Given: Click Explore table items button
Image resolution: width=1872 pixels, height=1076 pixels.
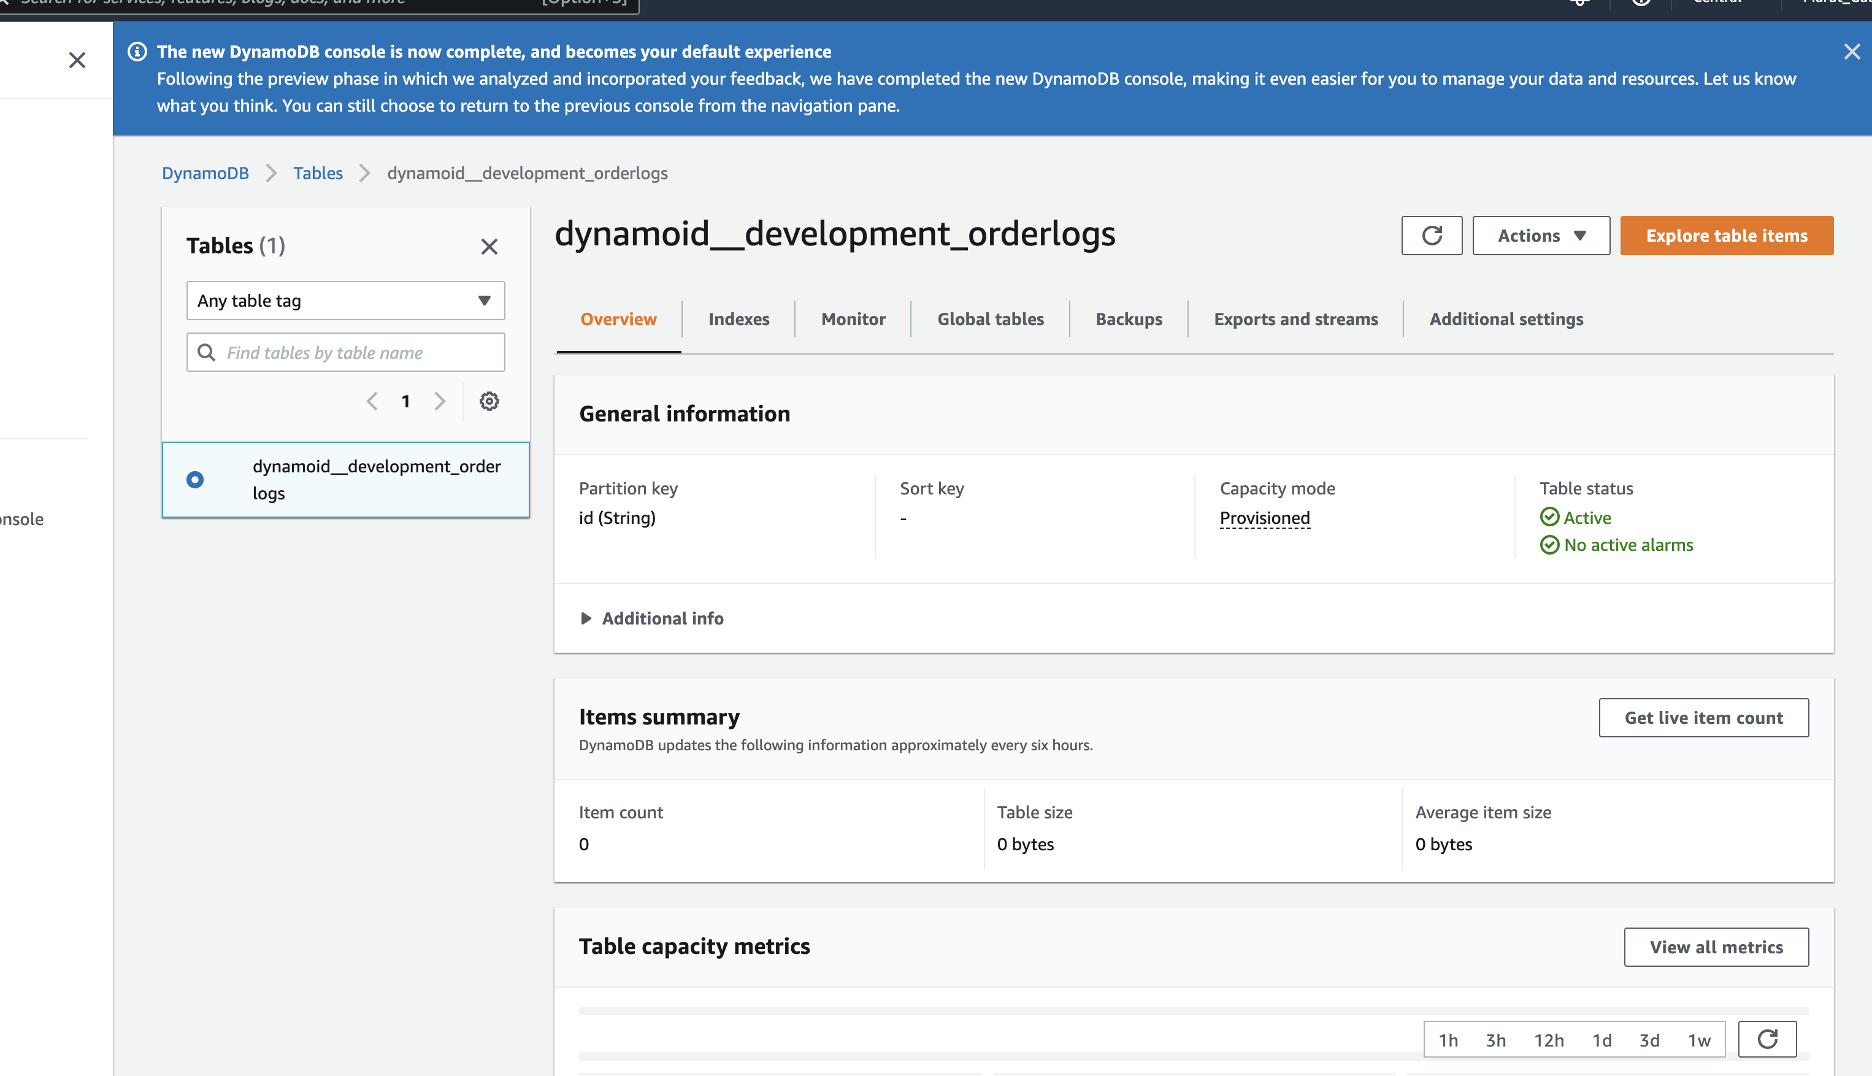Looking at the screenshot, I should pos(1726,236).
